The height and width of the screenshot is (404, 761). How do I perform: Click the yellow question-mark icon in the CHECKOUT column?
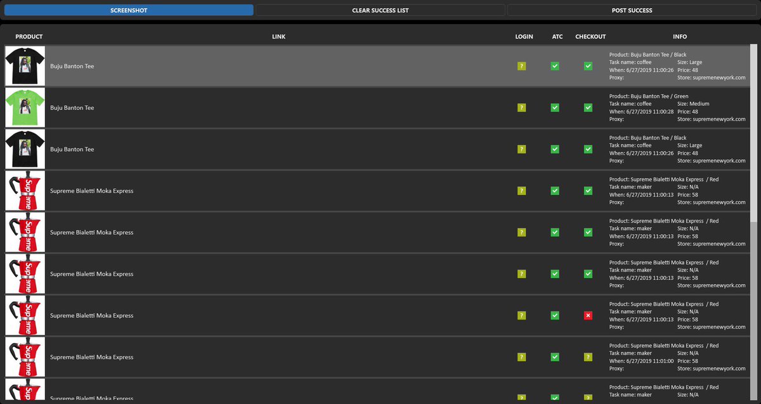588,357
